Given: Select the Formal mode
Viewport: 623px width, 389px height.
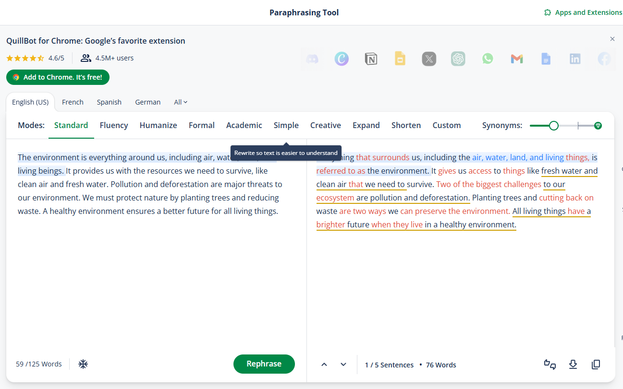Looking at the screenshot, I should [202, 125].
